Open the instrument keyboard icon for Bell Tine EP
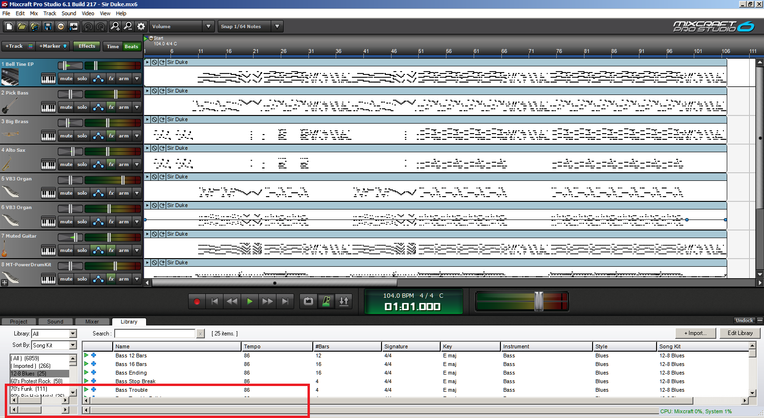 click(x=48, y=79)
